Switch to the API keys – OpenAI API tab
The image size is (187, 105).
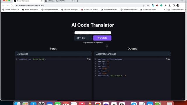[56, 1]
